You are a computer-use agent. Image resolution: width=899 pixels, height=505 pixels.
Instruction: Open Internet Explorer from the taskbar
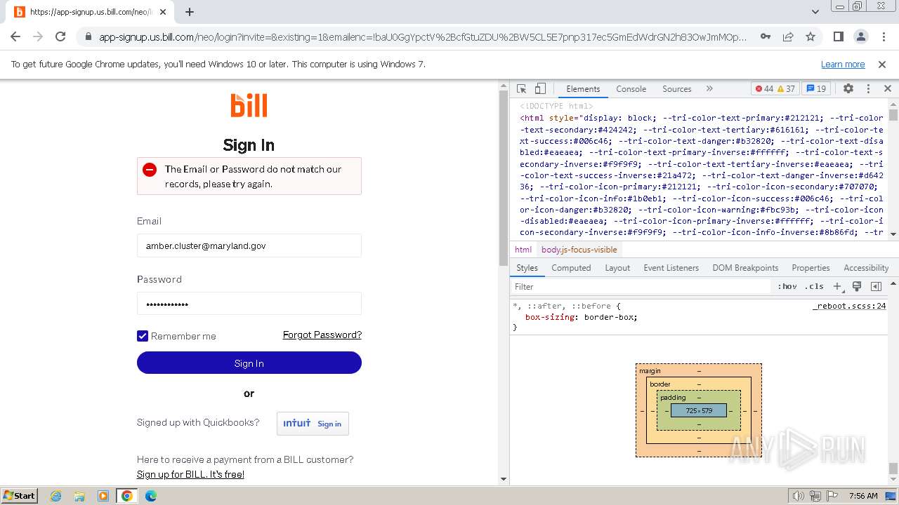(55, 496)
